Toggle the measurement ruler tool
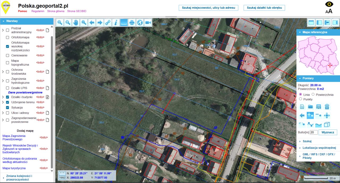The height and width of the screenshot is (183, 340). pyautogui.click(x=124, y=23)
